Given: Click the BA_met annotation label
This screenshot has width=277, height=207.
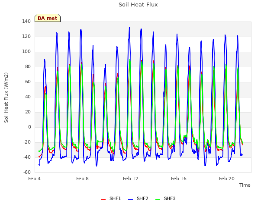Looking at the screenshot, I should pyautogui.click(x=48, y=18).
